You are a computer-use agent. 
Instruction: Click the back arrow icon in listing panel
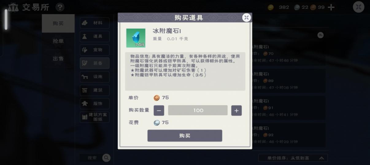coord(320,35)
